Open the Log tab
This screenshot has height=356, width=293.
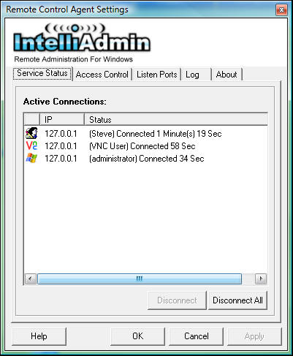point(197,75)
